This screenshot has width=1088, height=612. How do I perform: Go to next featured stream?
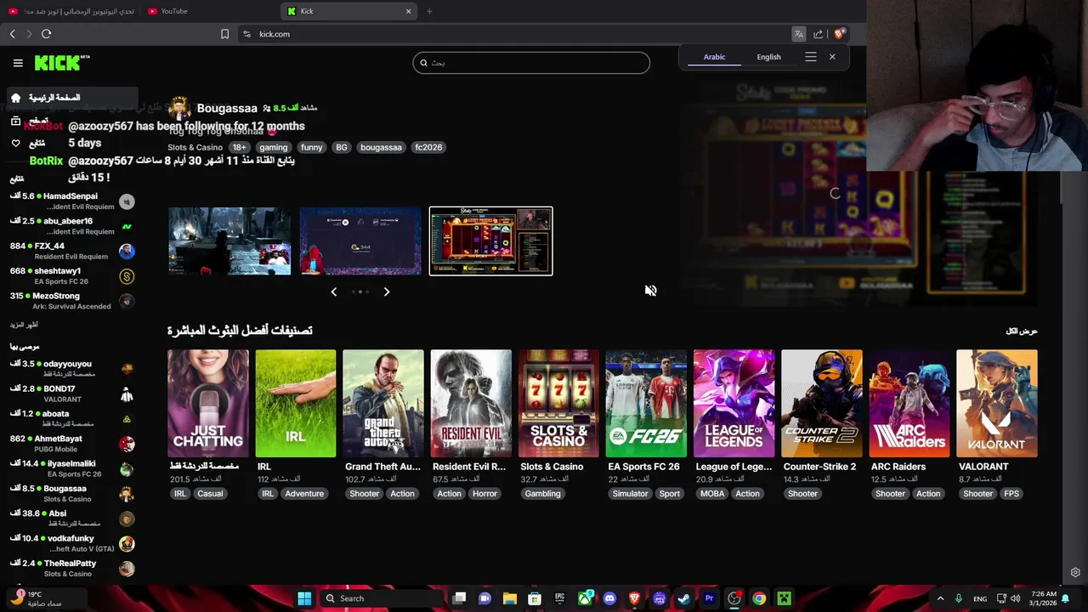[x=387, y=292]
